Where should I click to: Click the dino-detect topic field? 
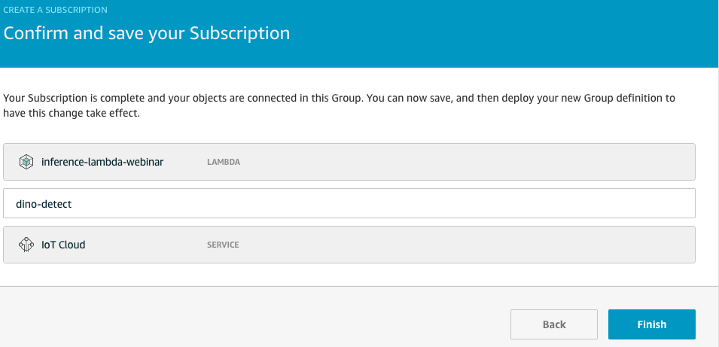pos(349,203)
